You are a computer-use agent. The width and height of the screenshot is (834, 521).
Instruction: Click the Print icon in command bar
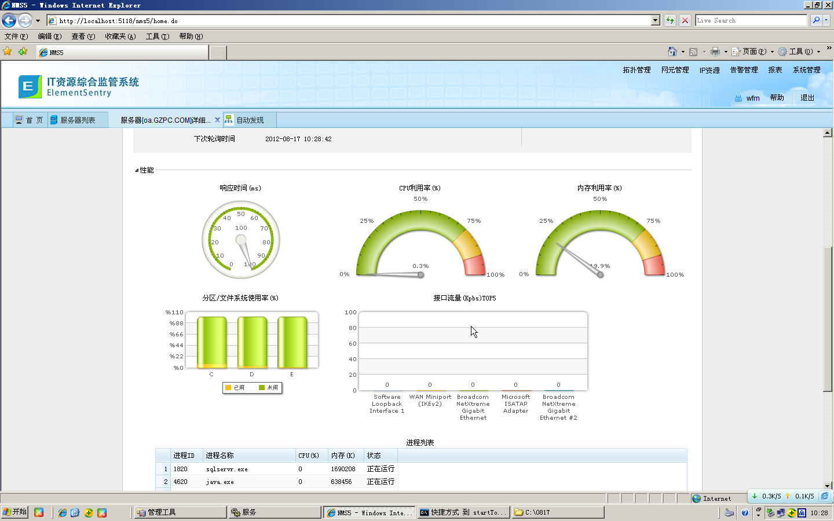[x=715, y=52]
